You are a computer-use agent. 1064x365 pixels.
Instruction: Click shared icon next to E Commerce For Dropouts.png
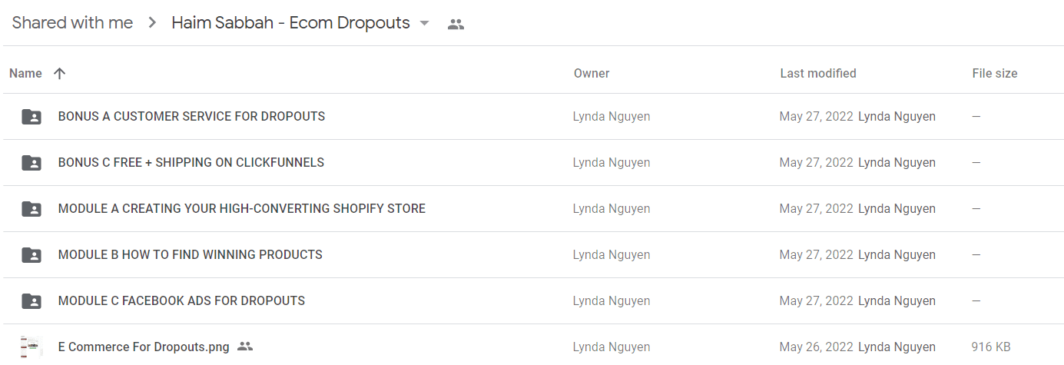point(245,347)
